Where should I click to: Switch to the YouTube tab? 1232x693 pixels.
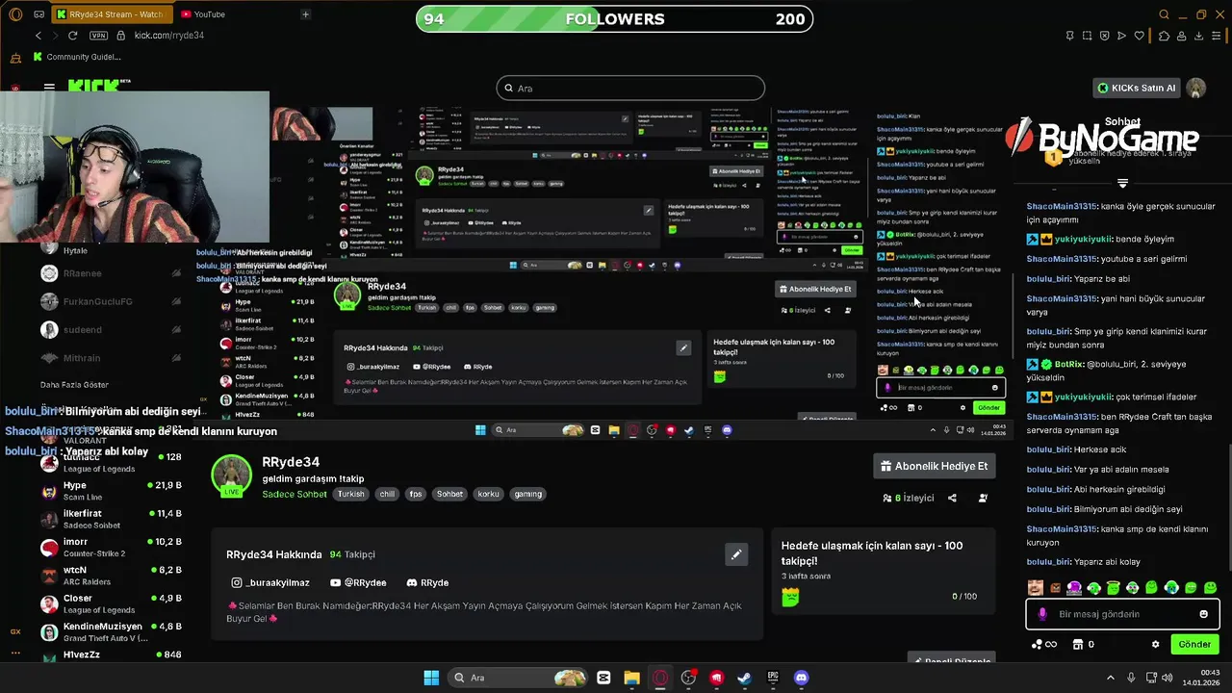203,14
